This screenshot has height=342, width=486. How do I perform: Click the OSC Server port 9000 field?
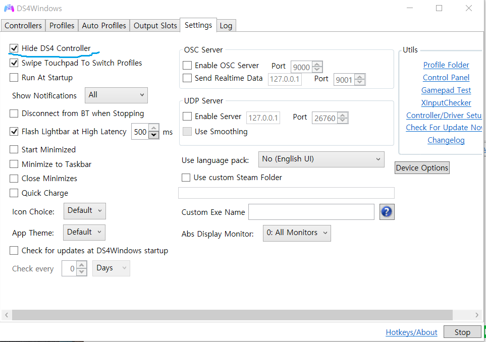[301, 67]
